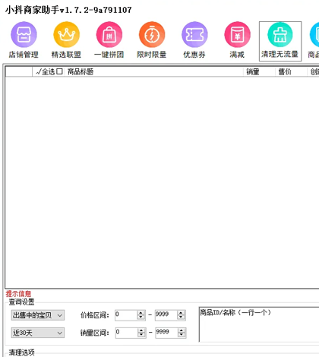This screenshot has height=357, width=319.
Task: Increase the 价格区间 maximum with up arrow
Action: pyautogui.click(x=181, y=313)
